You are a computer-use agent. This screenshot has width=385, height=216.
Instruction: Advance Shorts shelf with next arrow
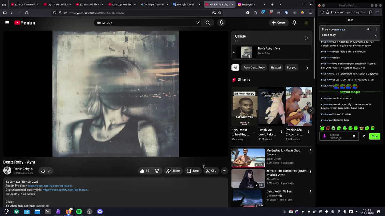coord(311,110)
